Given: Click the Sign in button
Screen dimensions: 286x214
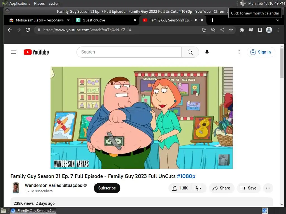Looking at the screenshot, I should [x=261, y=52].
